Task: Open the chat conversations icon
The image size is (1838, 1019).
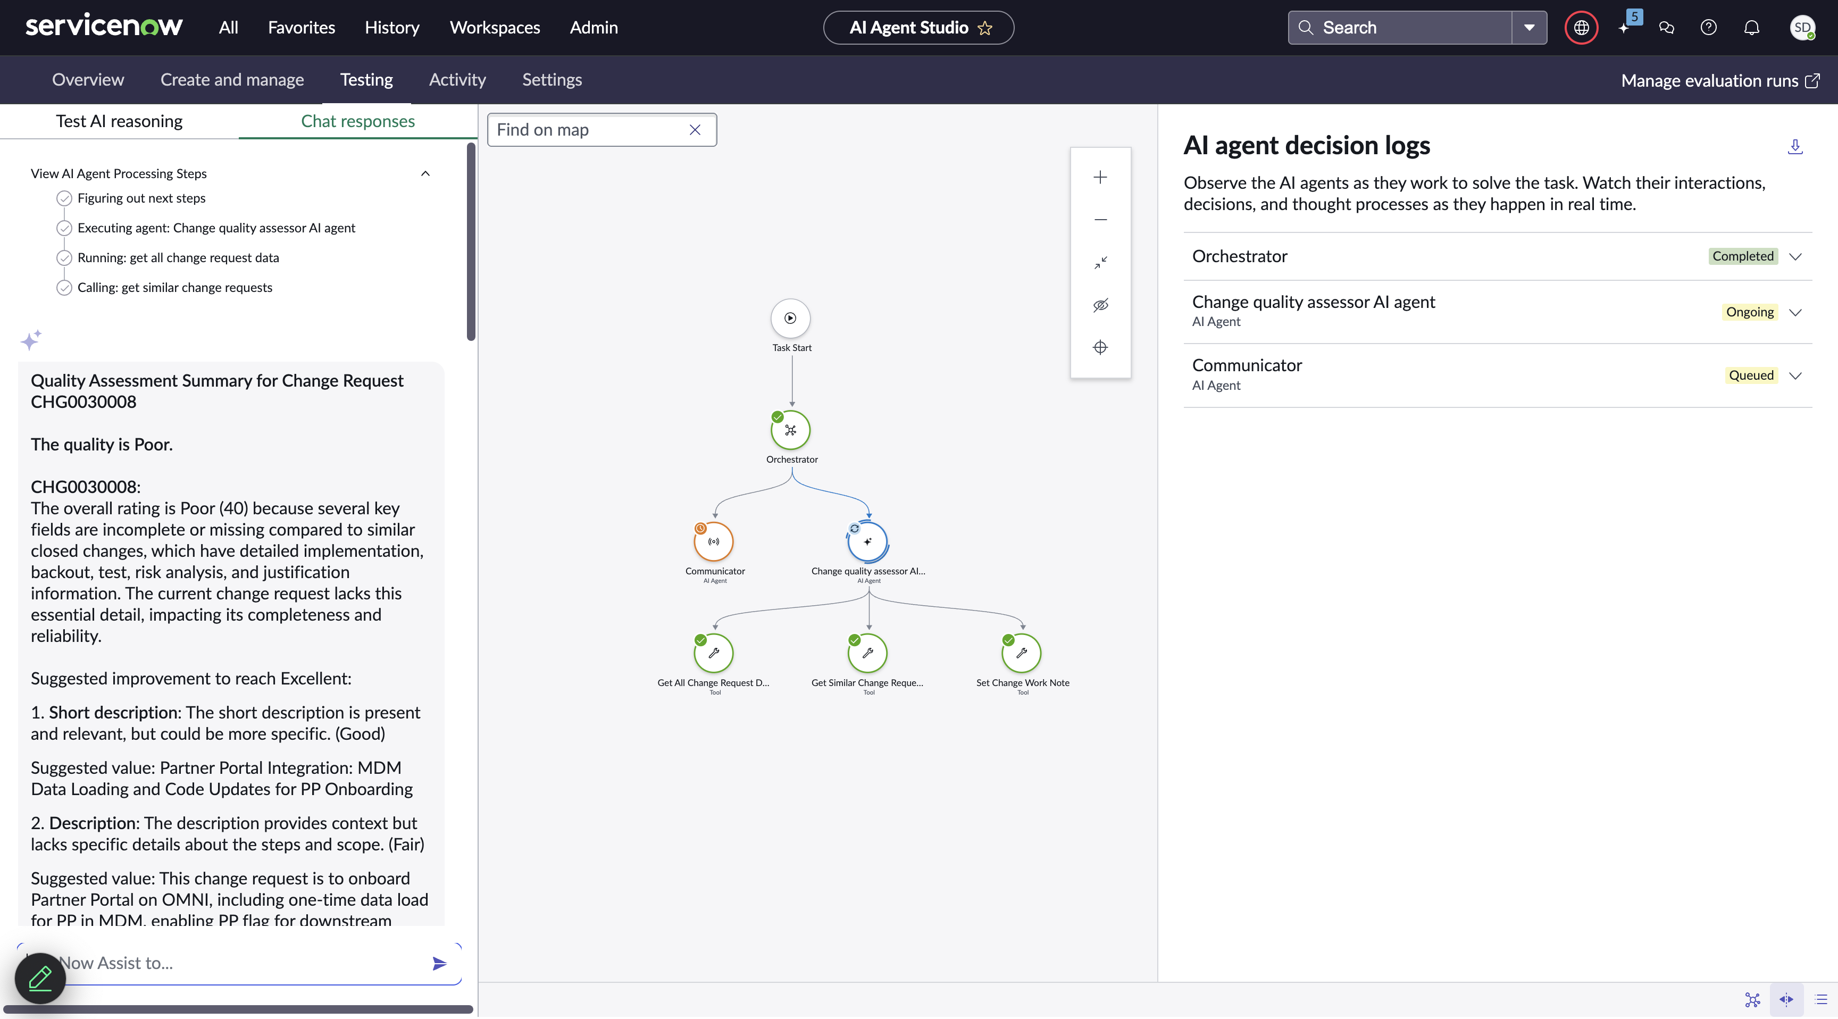Action: point(1667,28)
